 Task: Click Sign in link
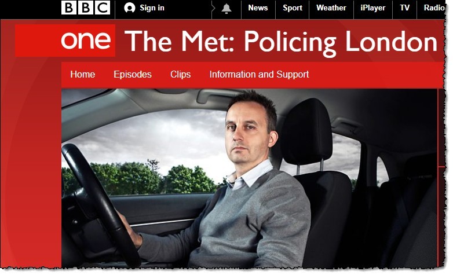click(x=152, y=8)
